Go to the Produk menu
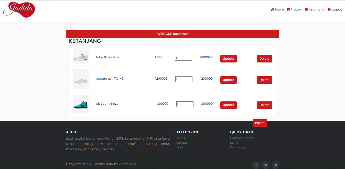Viewport: 345px width, 169px height. (x=294, y=9)
